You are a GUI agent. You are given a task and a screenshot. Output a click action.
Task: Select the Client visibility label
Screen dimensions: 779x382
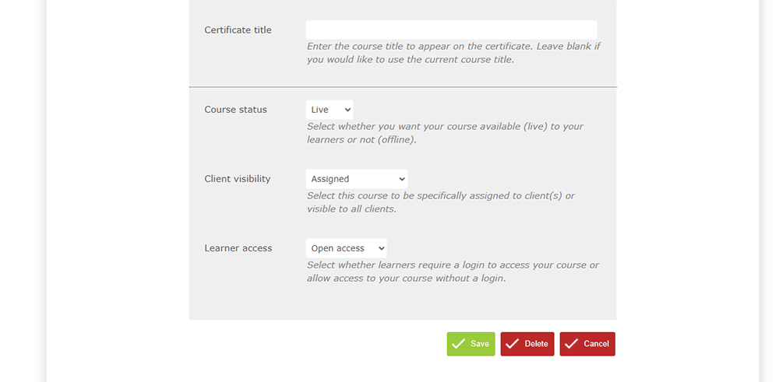[237, 179]
